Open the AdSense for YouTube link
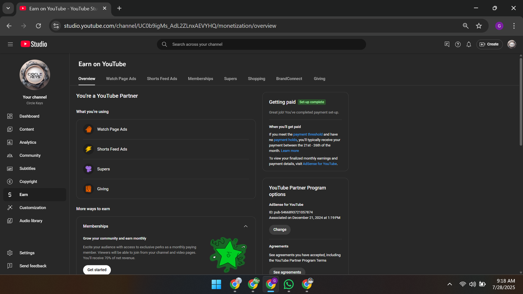This screenshot has width=523, height=294. (320, 164)
